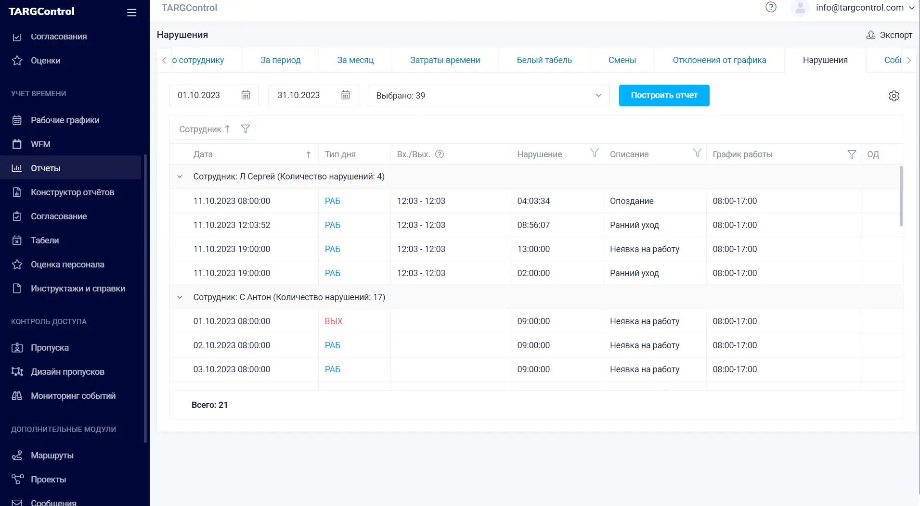Click the Табели sidebar icon

(17, 240)
